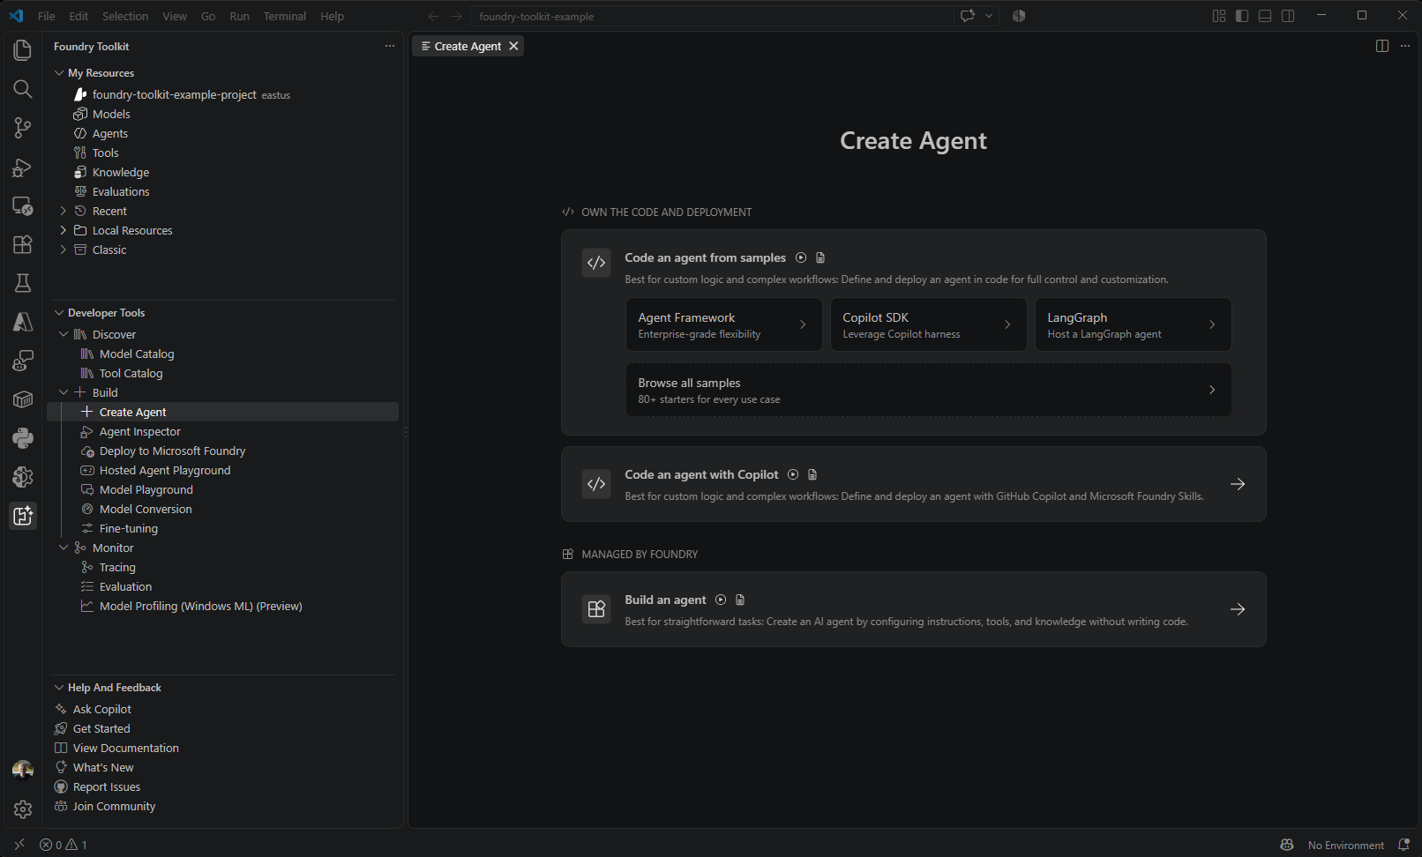Select the Foundry Toolkit activity bar icon
Screen dimensions: 1422x857
click(x=23, y=516)
